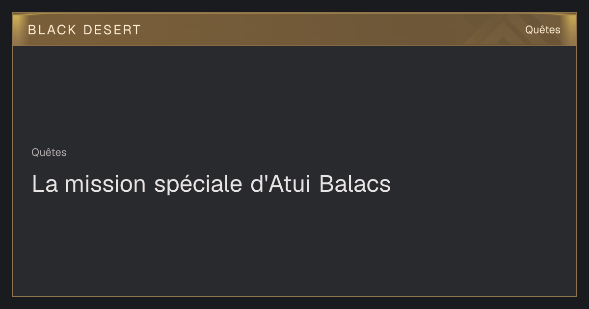
Task: Click the dark content panel below title
Action: pos(294,245)
